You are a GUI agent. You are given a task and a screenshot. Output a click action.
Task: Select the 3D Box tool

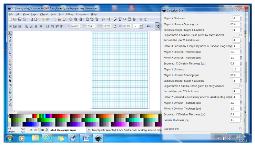(10, 53)
